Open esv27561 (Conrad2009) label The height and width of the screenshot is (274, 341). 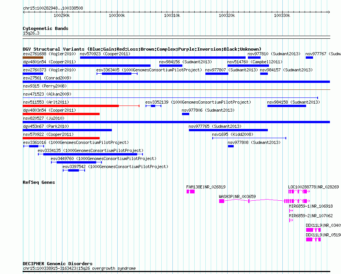[47, 78]
